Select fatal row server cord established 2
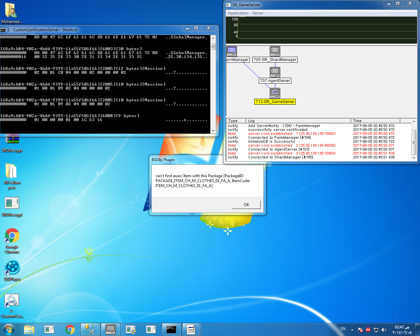The height and width of the screenshot is (336, 420). pyautogui.click(x=319, y=145)
